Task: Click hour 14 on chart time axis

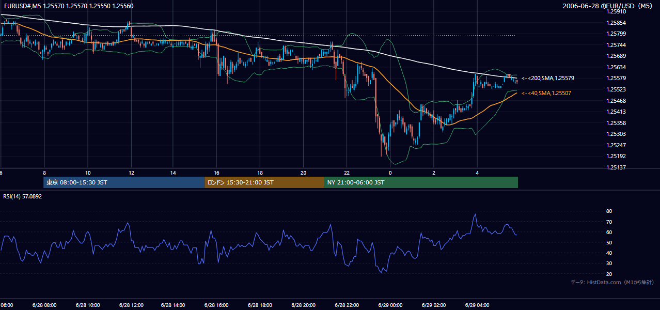Action: pos(173,173)
